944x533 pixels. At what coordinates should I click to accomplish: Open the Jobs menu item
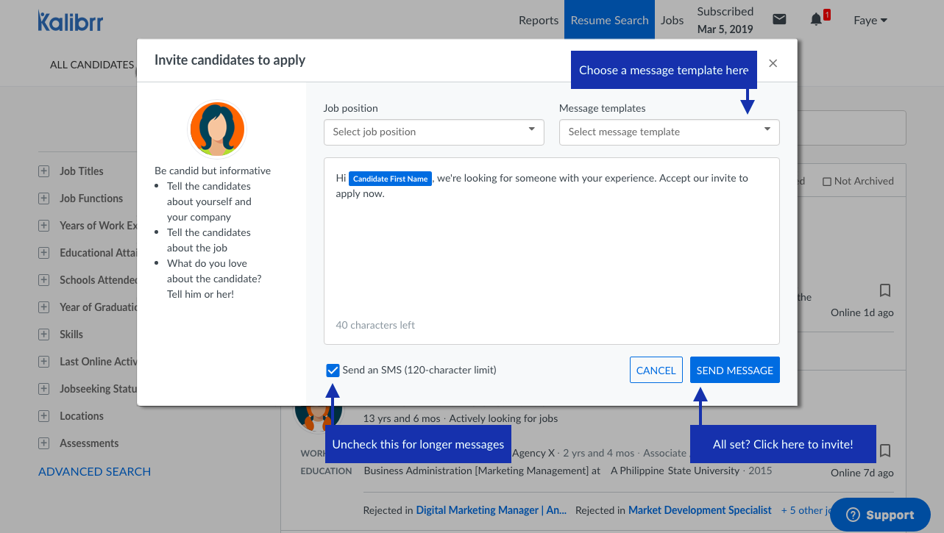point(672,21)
